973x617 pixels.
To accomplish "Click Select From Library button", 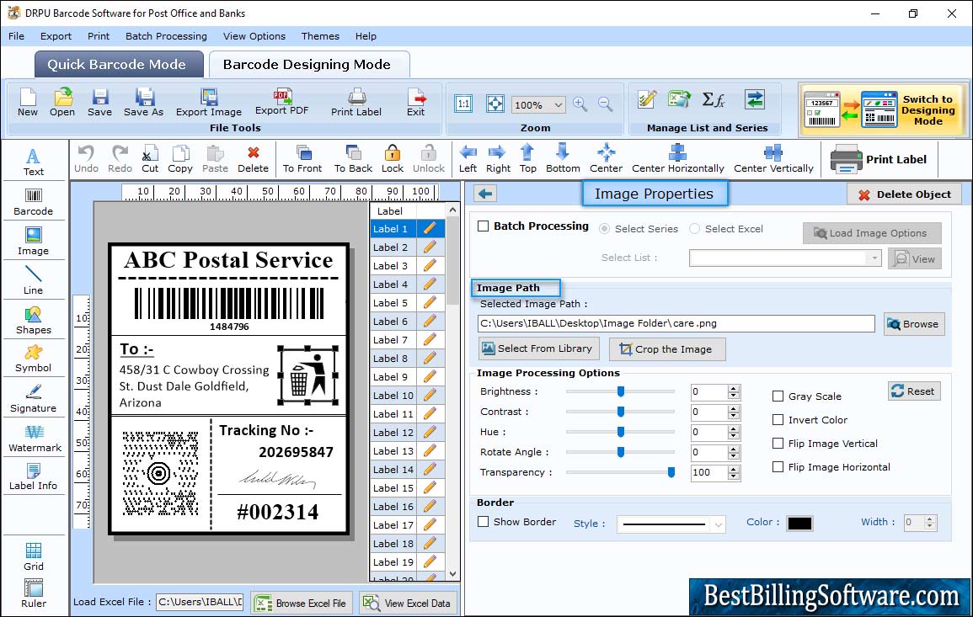I will point(538,348).
